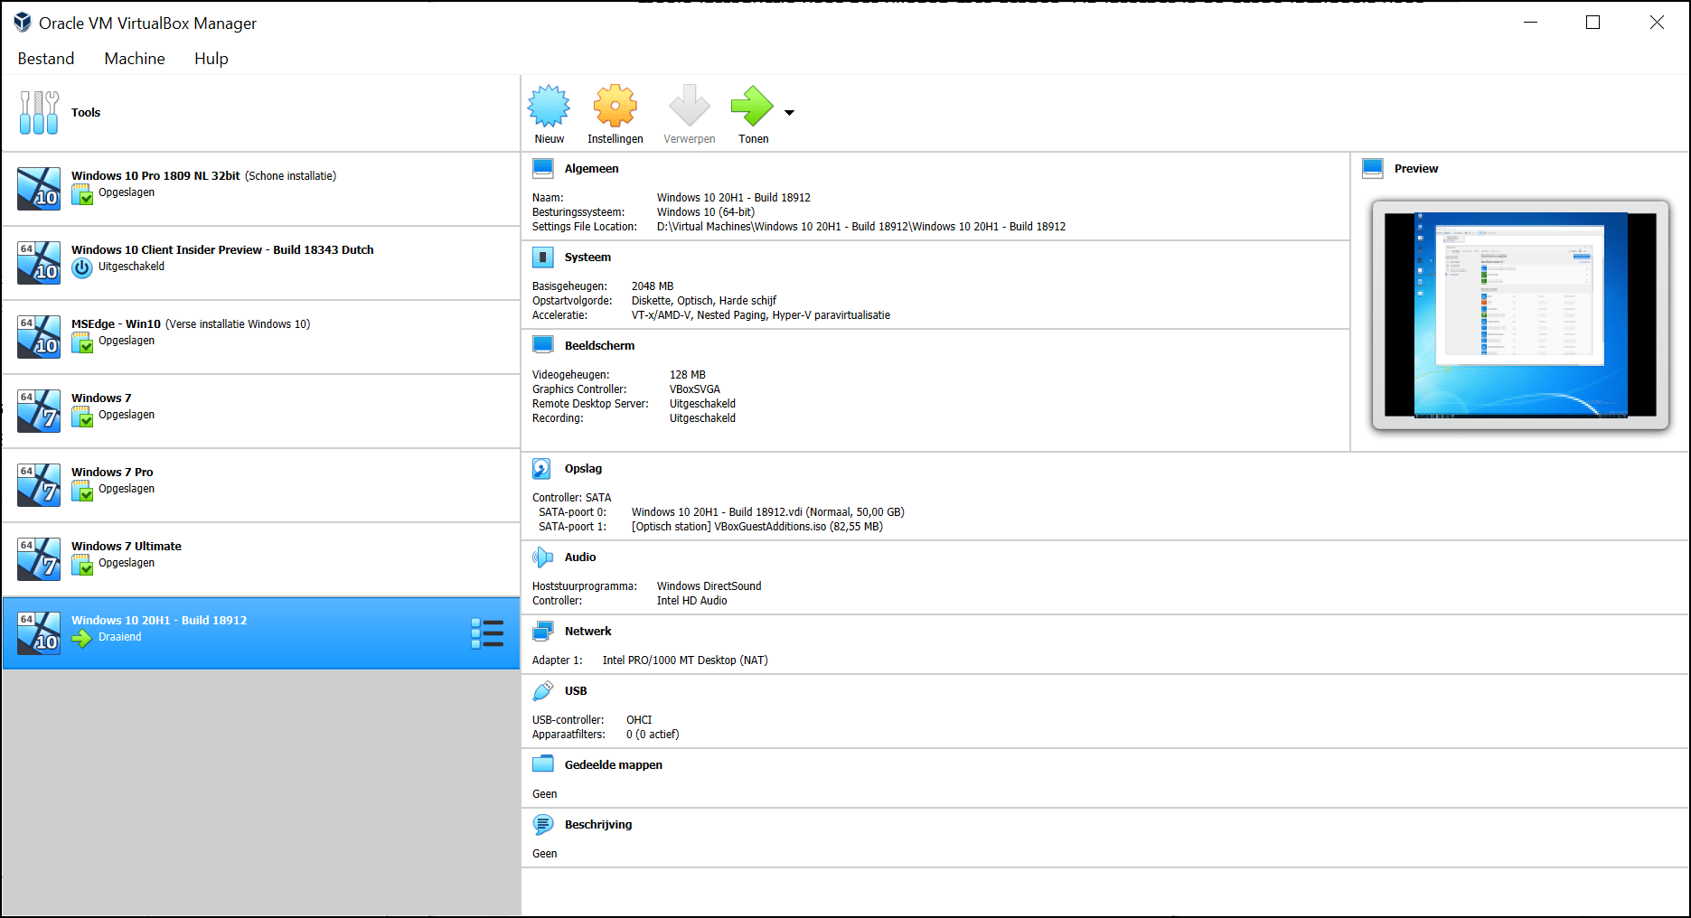Click the Tonen green arrow icon
1691x918 pixels.
[x=752, y=107]
